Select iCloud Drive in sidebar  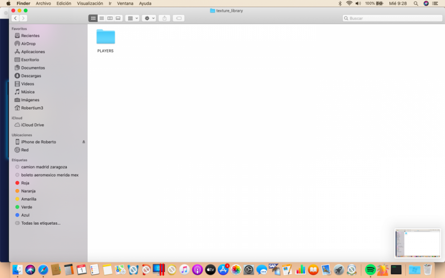[x=32, y=125]
